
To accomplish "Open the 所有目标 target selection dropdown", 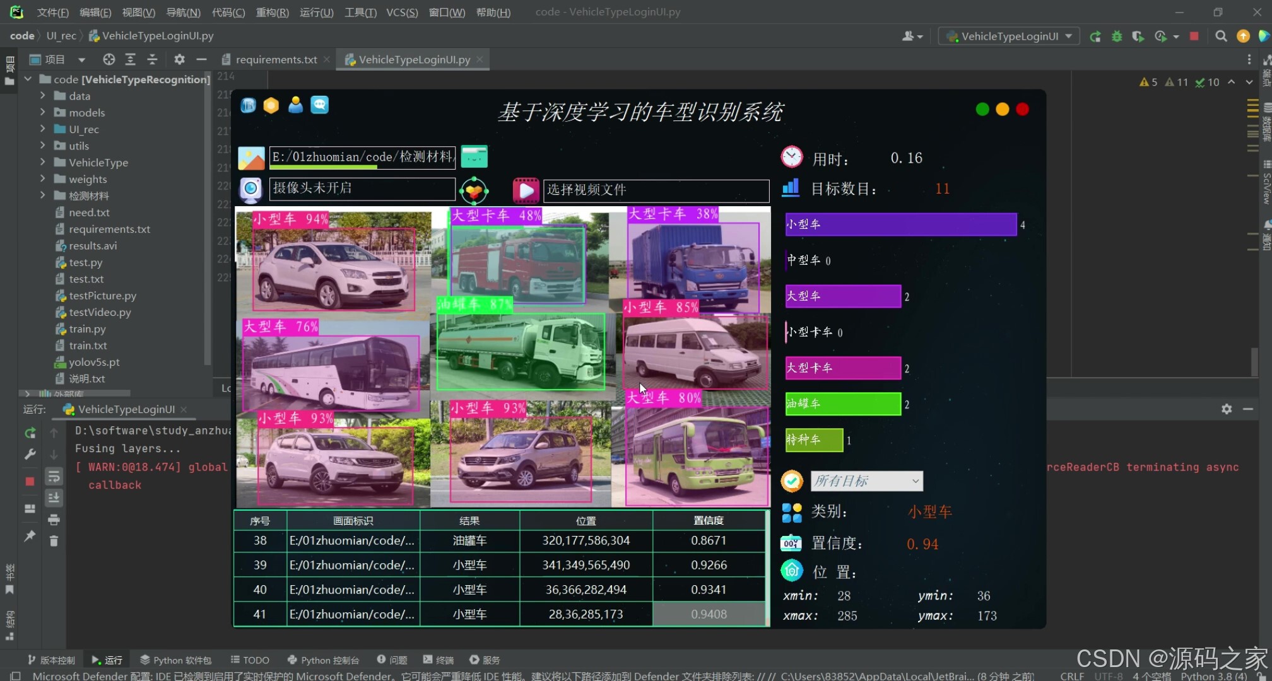I will coord(866,481).
